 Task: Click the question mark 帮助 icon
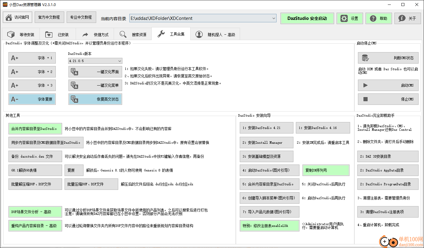tap(373, 18)
